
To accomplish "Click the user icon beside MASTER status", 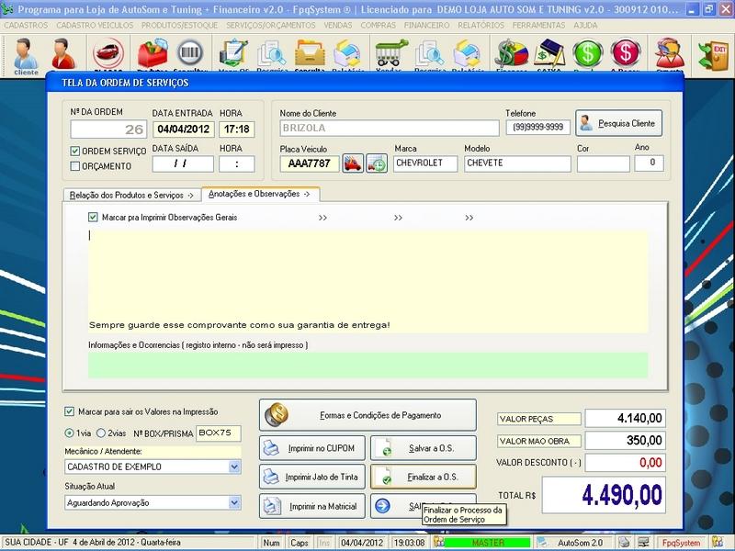I will 438,542.
